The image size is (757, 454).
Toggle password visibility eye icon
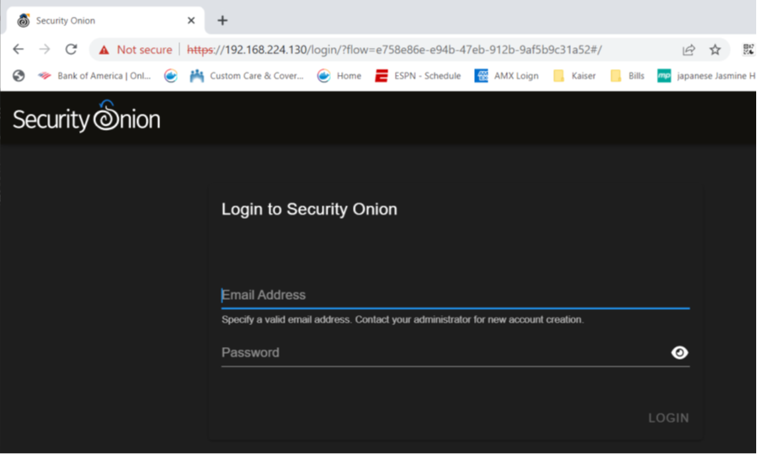(680, 353)
